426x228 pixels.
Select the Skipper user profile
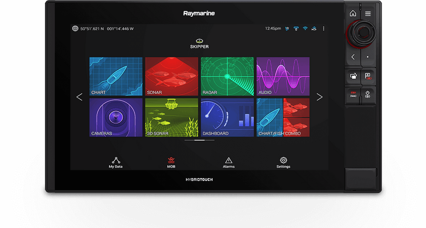pos(199,44)
